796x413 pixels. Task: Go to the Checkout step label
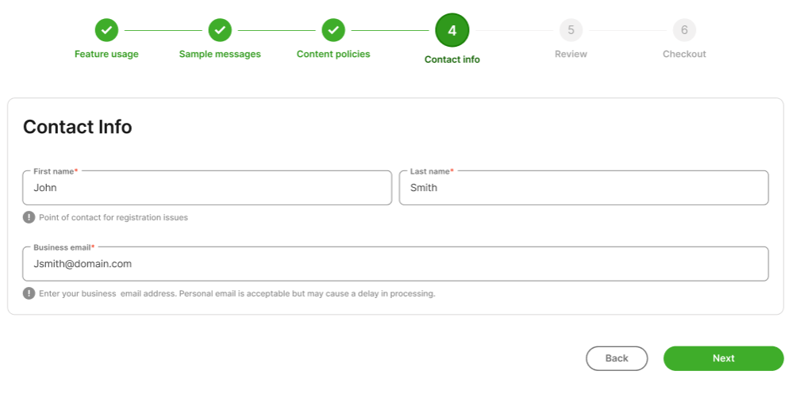point(684,55)
